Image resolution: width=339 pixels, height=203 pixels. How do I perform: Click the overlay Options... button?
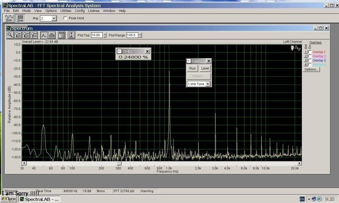(x=311, y=69)
